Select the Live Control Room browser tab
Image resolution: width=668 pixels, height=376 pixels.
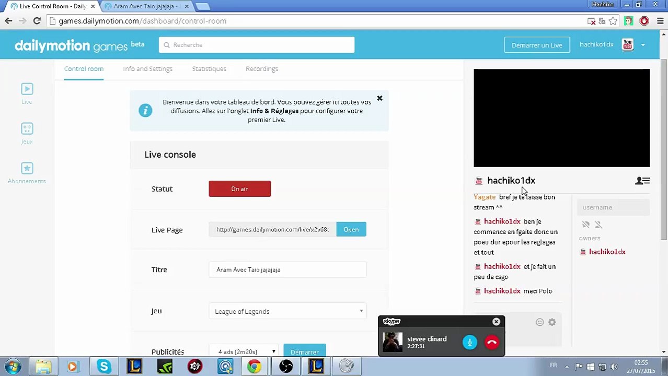[52, 6]
